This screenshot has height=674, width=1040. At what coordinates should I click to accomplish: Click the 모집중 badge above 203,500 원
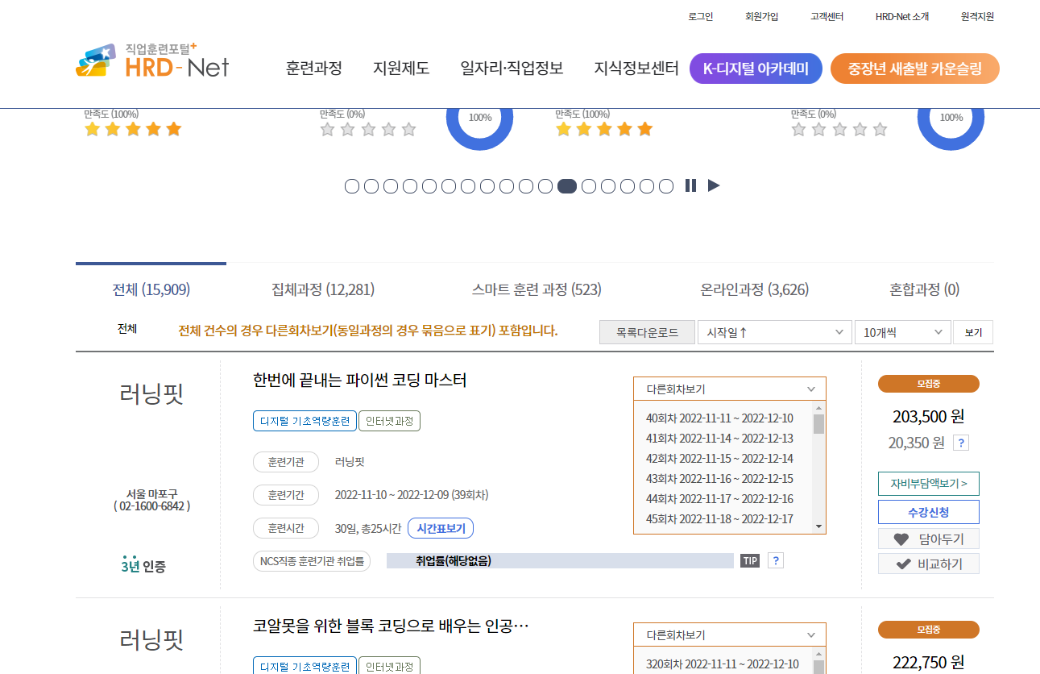click(x=929, y=384)
